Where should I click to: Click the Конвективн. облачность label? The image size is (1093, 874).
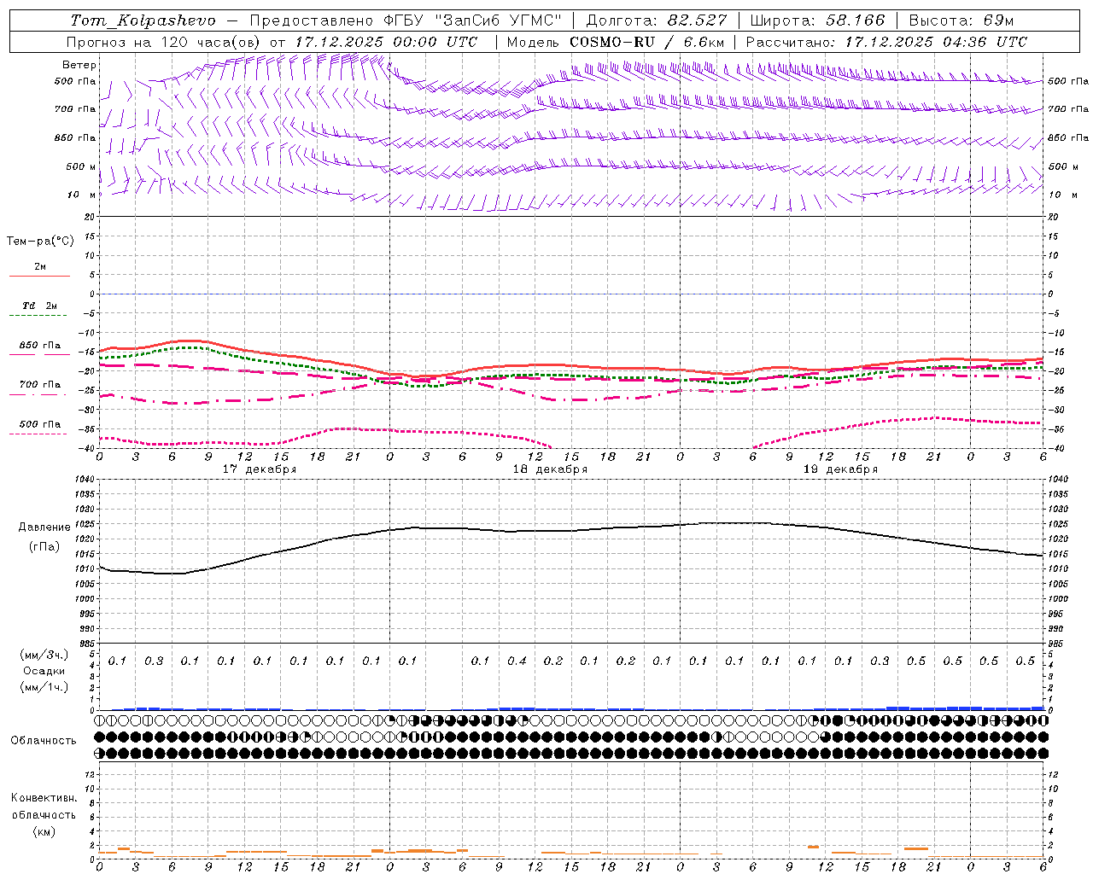tap(44, 807)
